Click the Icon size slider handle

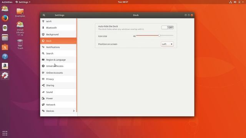point(159,36)
